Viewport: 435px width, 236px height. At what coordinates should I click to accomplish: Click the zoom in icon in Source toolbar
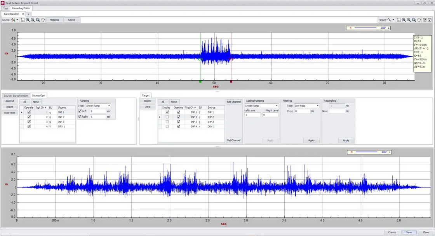coord(28,20)
